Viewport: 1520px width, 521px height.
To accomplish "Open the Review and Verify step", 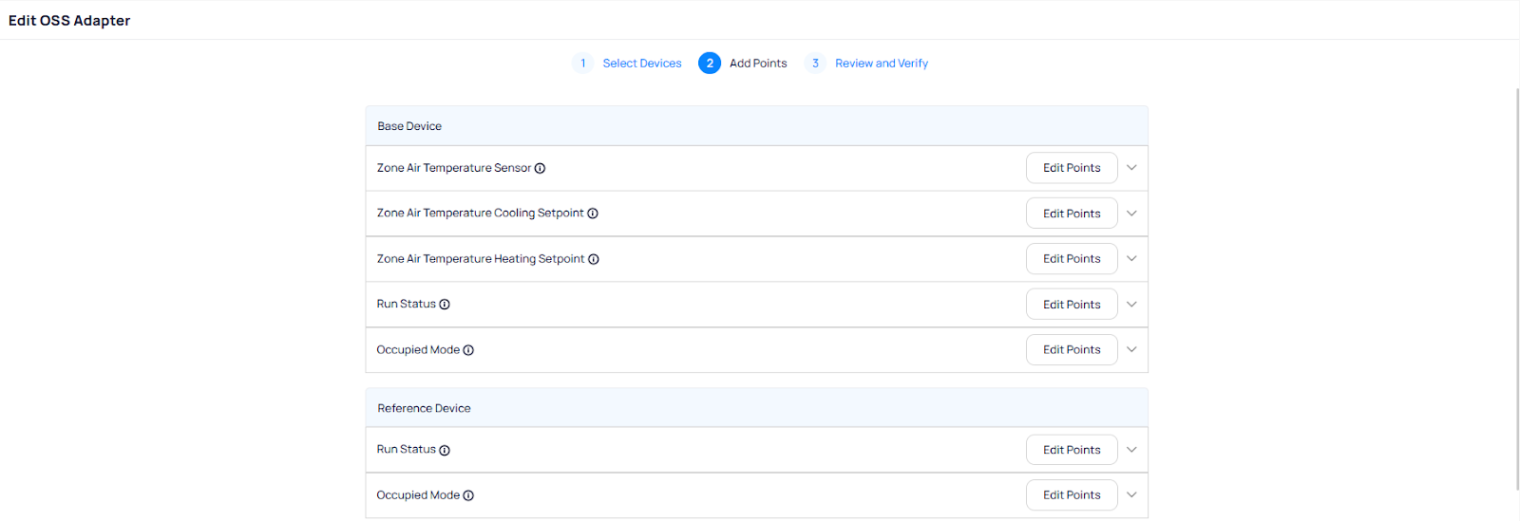I will coord(881,64).
